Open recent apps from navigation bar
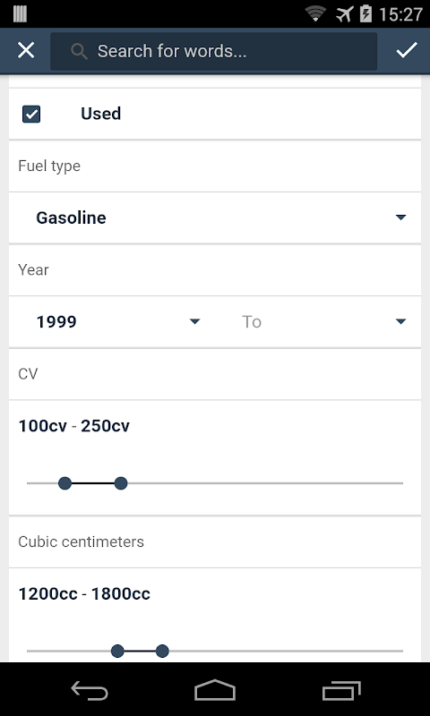Viewport: 430px width, 716px height. point(341,690)
